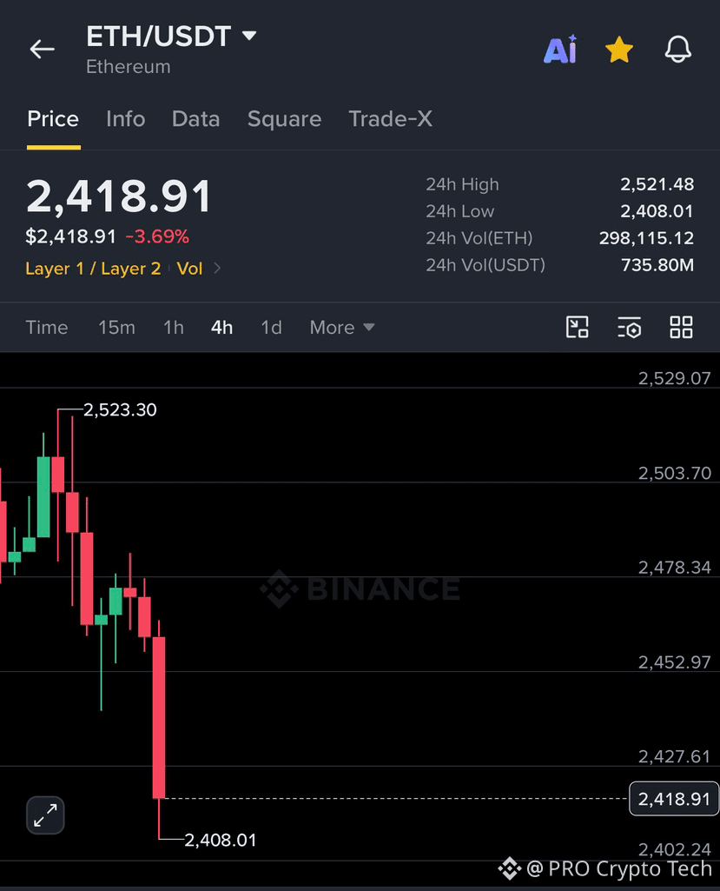The image size is (720, 891).
Task: Click the 2,418.91 current price marker
Action: click(x=674, y=799)
